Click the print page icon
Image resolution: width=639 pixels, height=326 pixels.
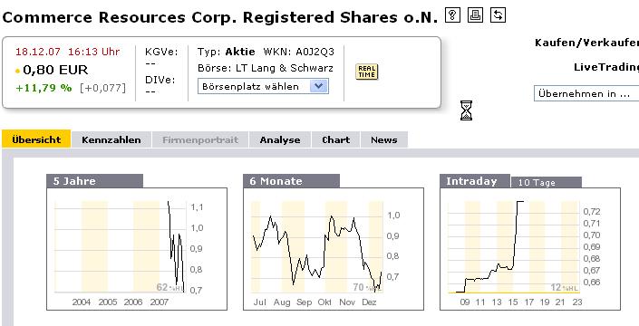pyautogui.click(x=475, y=15)
